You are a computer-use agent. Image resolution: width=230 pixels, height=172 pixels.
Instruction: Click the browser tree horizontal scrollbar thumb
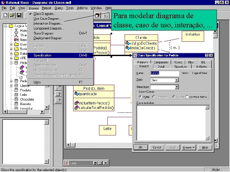[17, 112]
